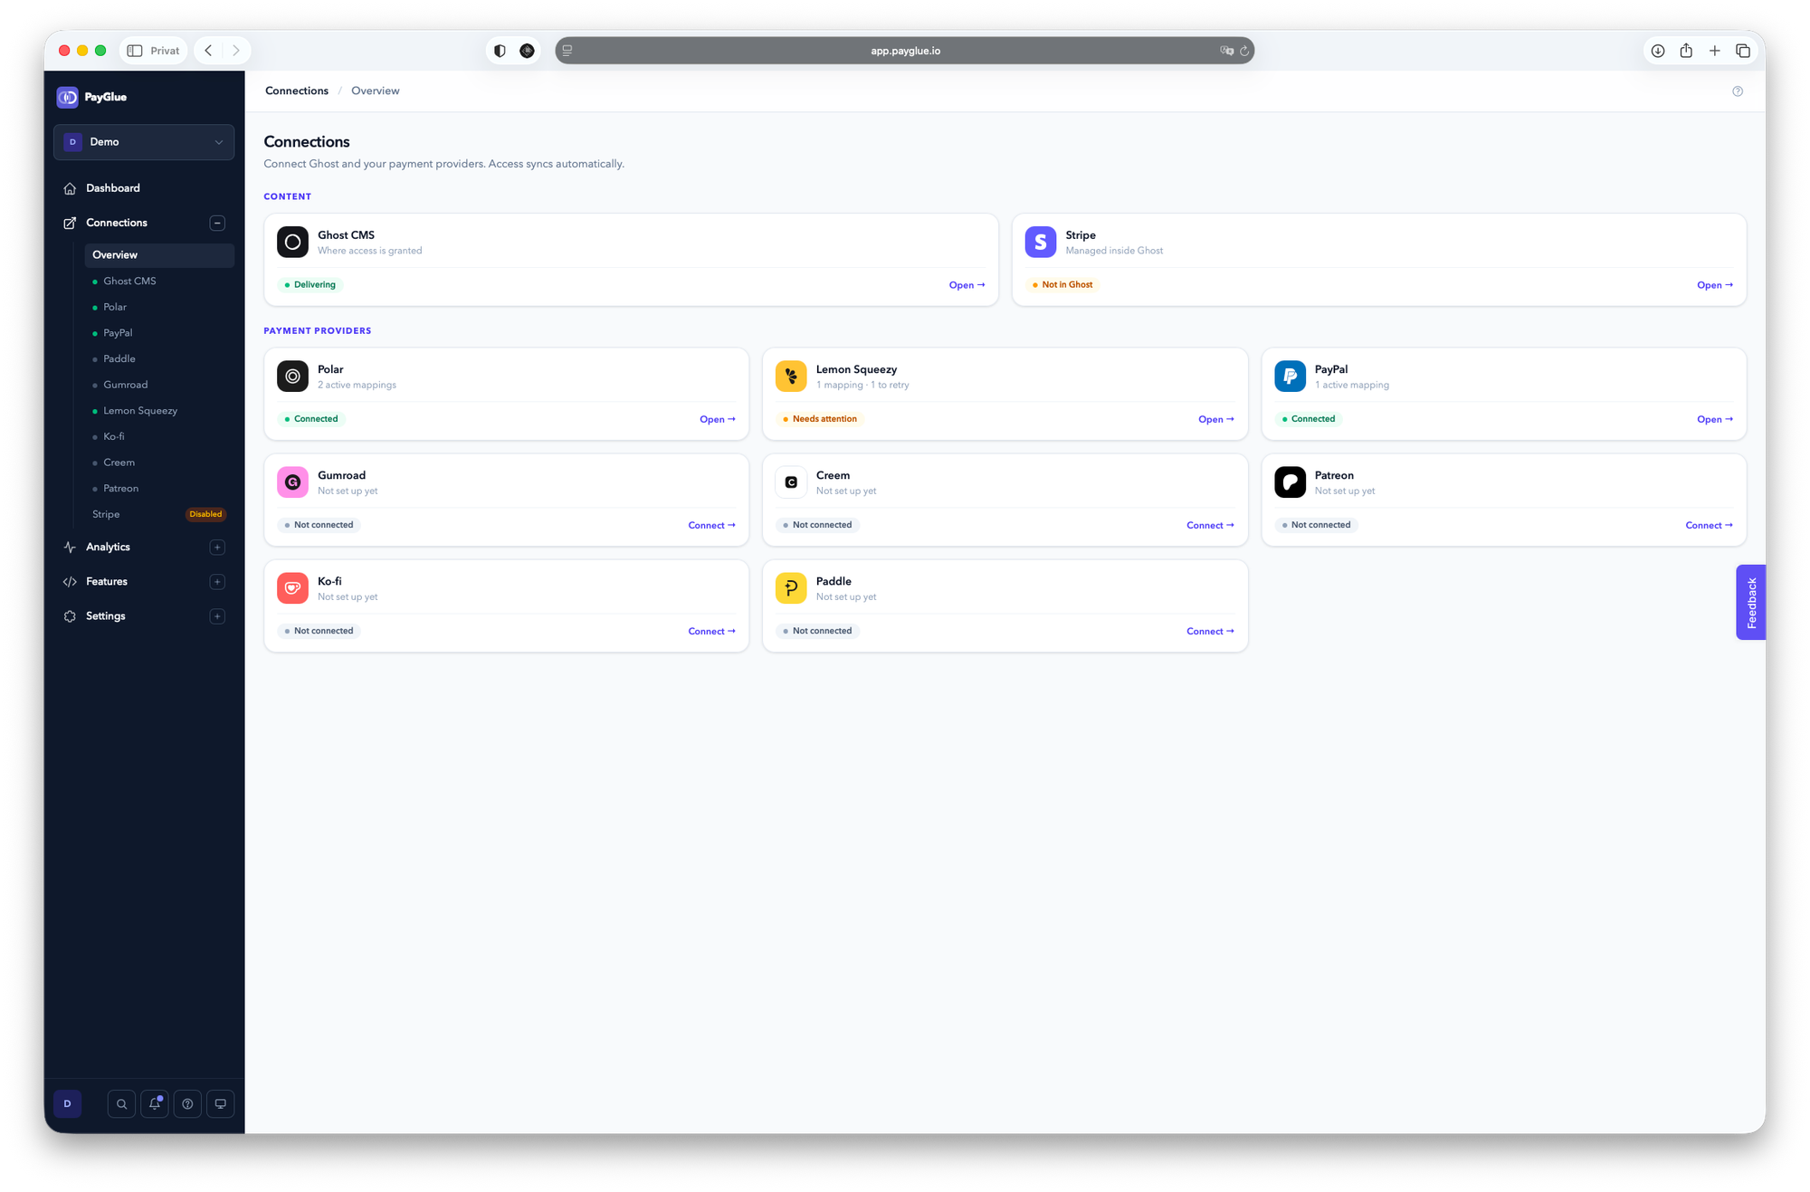The image size is (1810, 1192).
Task: Open the Demo workspace dropdown
Action: 144,142
